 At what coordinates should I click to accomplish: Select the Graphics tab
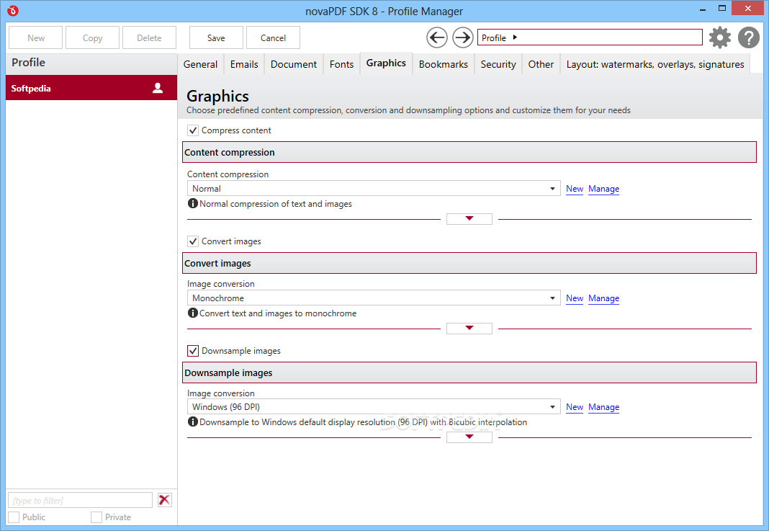pos(386,63)
